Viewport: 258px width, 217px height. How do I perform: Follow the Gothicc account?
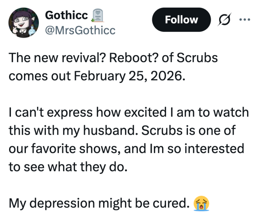tap(181, 20)
